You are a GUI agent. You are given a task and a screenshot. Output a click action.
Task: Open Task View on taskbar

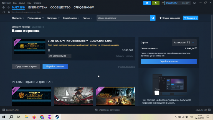pyautogui.click(x=19, y=117)
